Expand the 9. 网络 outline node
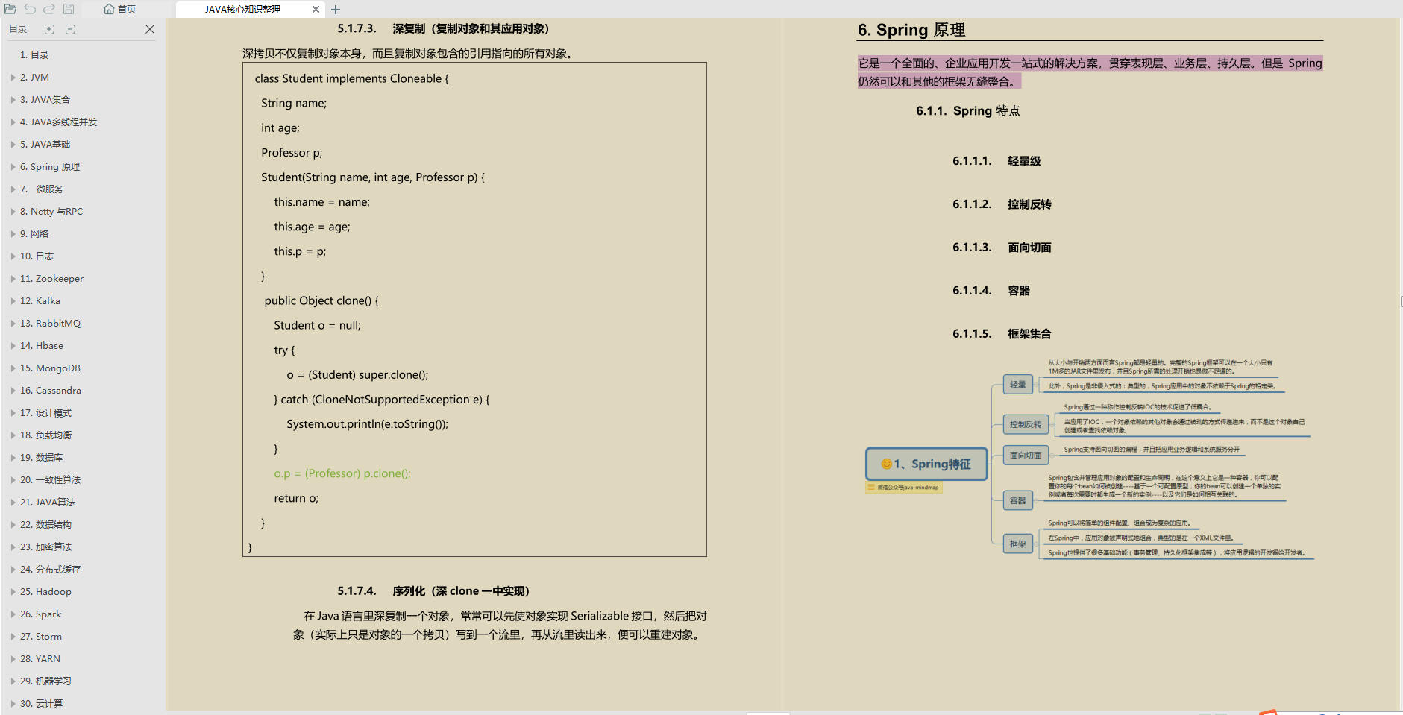Image resolution: width=1403 pixels, height=715 pixels. click(13, 234)
